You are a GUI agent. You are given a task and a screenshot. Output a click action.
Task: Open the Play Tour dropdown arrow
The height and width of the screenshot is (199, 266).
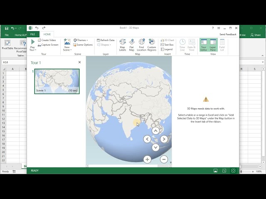(x=36, y=50)
